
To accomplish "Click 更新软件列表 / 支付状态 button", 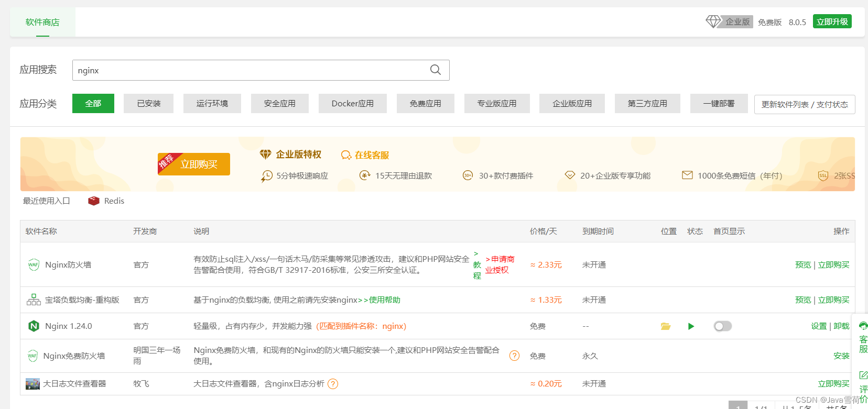I will pyautogui.click(x=805, y=104).
